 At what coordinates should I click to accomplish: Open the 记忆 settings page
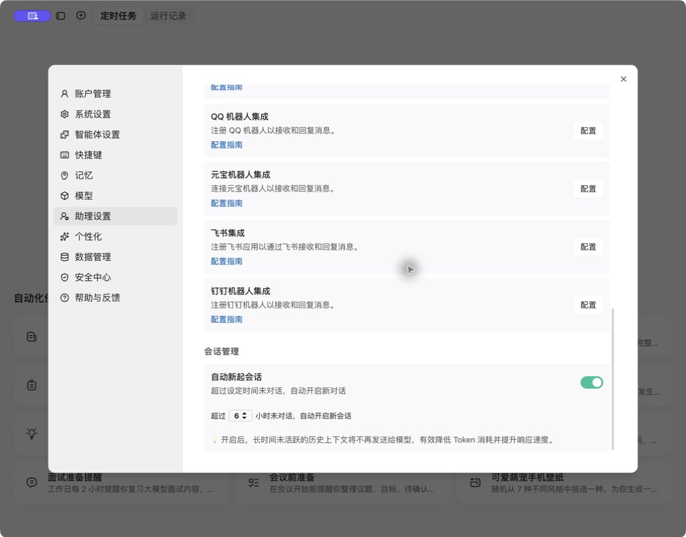115,176
